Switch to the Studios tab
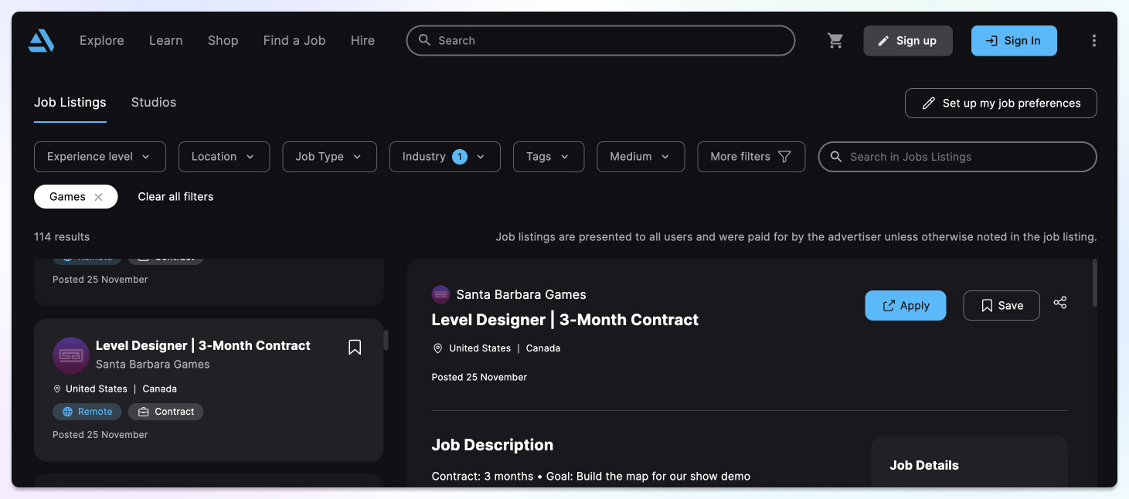 [x=154, y=103]
